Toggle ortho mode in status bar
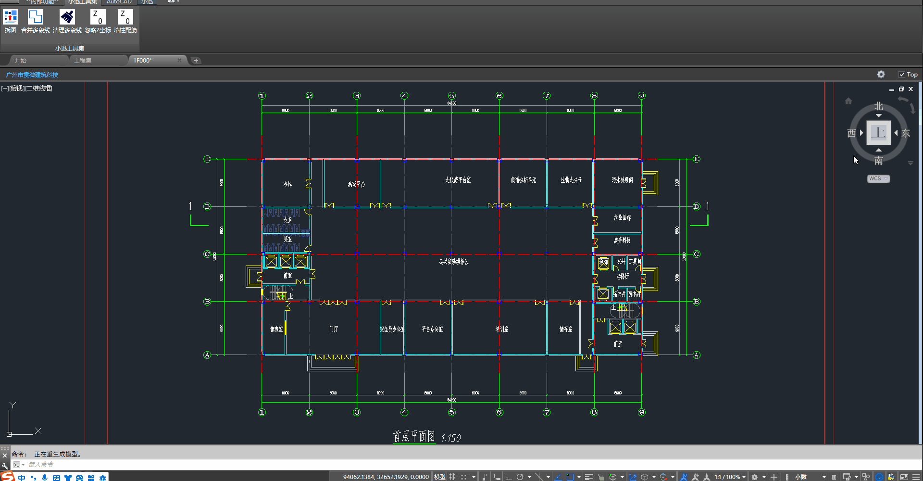923x481 pixels. pos(508,477)
